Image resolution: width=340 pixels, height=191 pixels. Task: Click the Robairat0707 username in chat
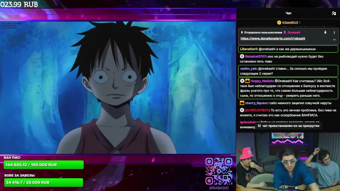[x=255, y=57]
